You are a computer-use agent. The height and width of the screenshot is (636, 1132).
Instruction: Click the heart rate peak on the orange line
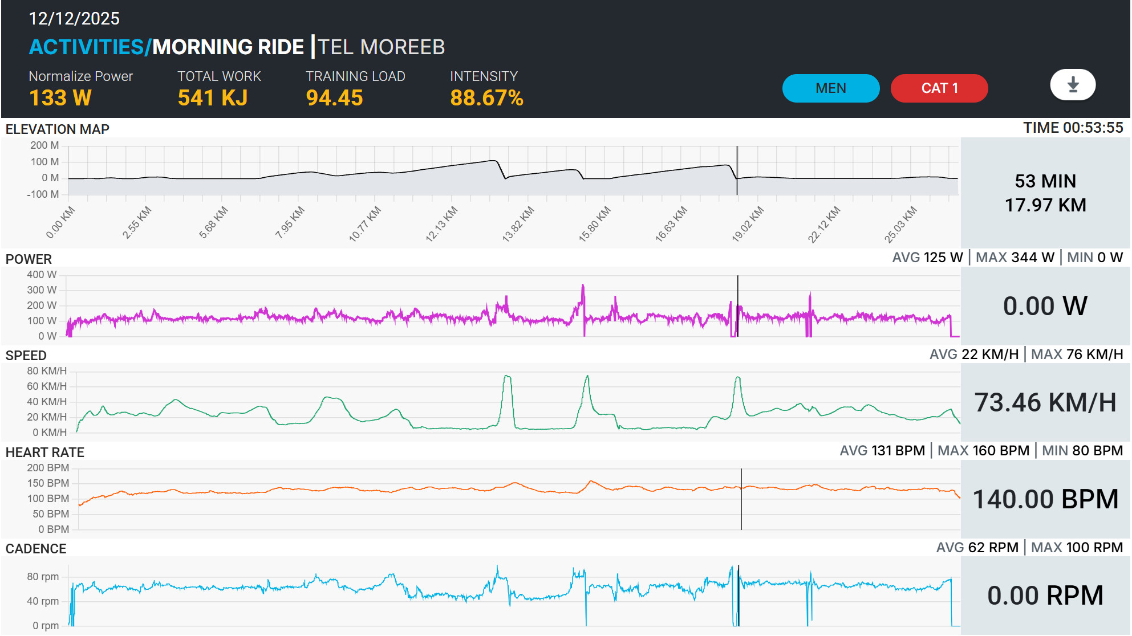click(x=591, y=482)
